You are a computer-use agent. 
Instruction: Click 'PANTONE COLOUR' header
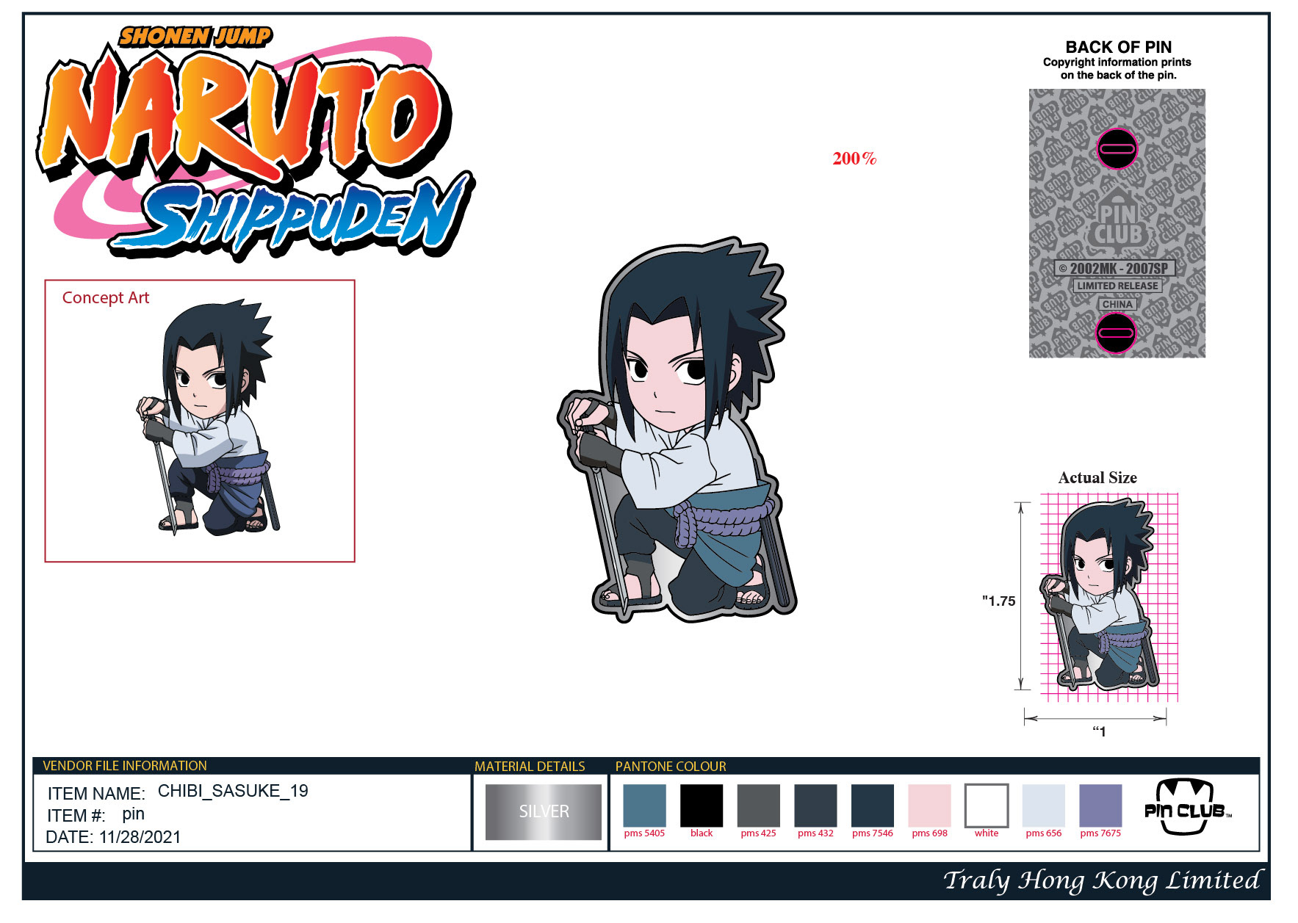(671, 767)
